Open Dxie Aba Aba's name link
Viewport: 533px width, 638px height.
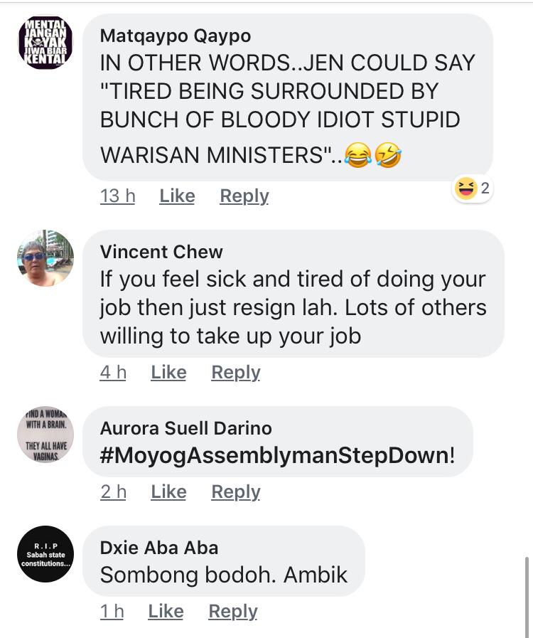[159, 548]
